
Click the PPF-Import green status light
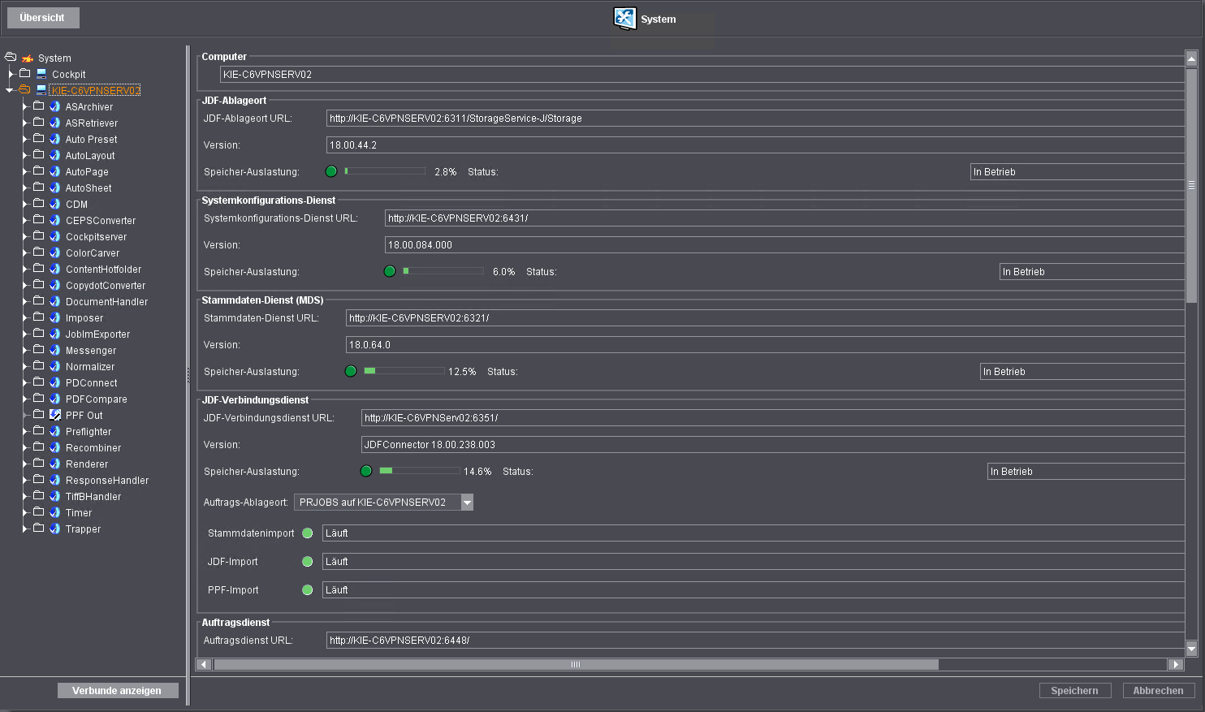308,590
